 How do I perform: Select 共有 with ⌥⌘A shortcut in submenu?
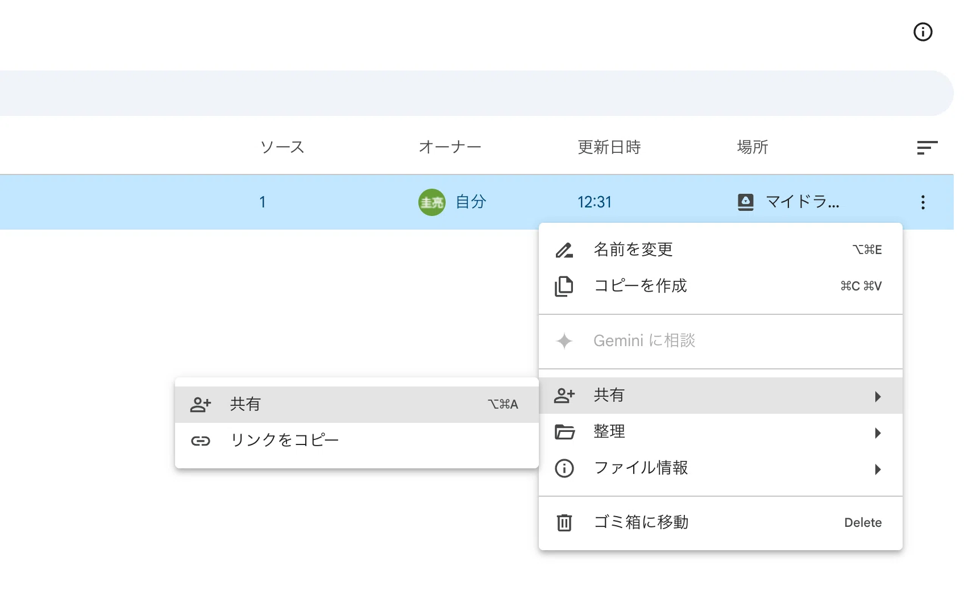(x=356, y=405)
